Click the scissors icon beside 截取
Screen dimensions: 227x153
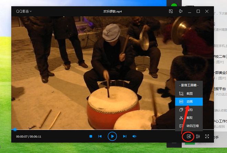tap(181, 118)
